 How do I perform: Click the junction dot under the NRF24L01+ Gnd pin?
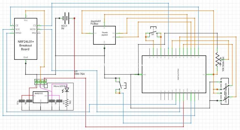(26, 63)
